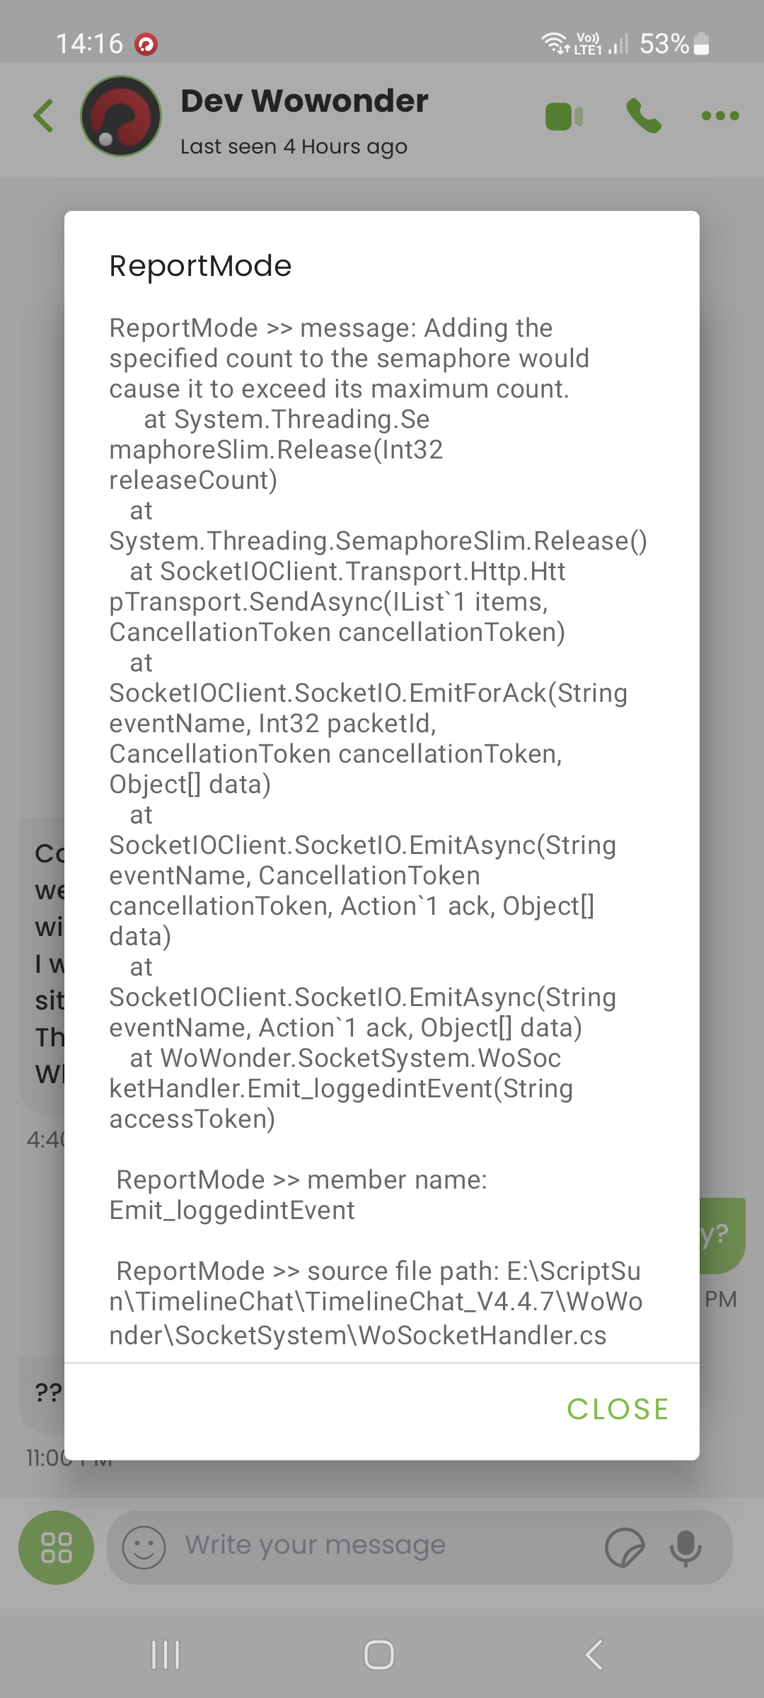The height and width of the screenshot is (1698, 764).
Task: Tap the Write your message field
Action: 386,1546
